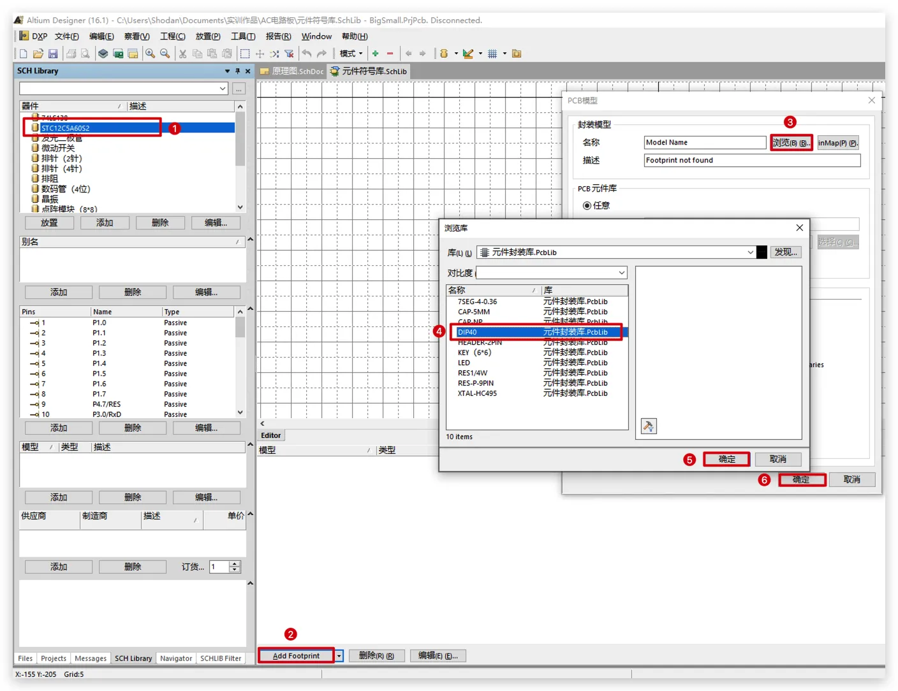Click the red minus remove-part icon

click(390, 54)
